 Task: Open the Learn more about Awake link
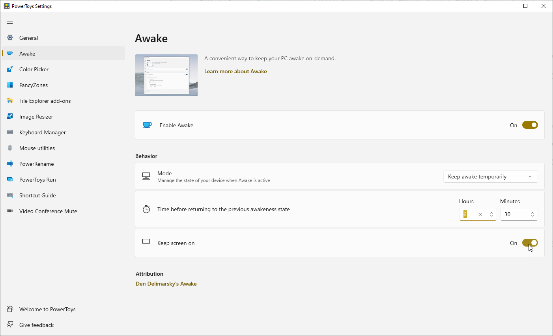tap(235, 71)
